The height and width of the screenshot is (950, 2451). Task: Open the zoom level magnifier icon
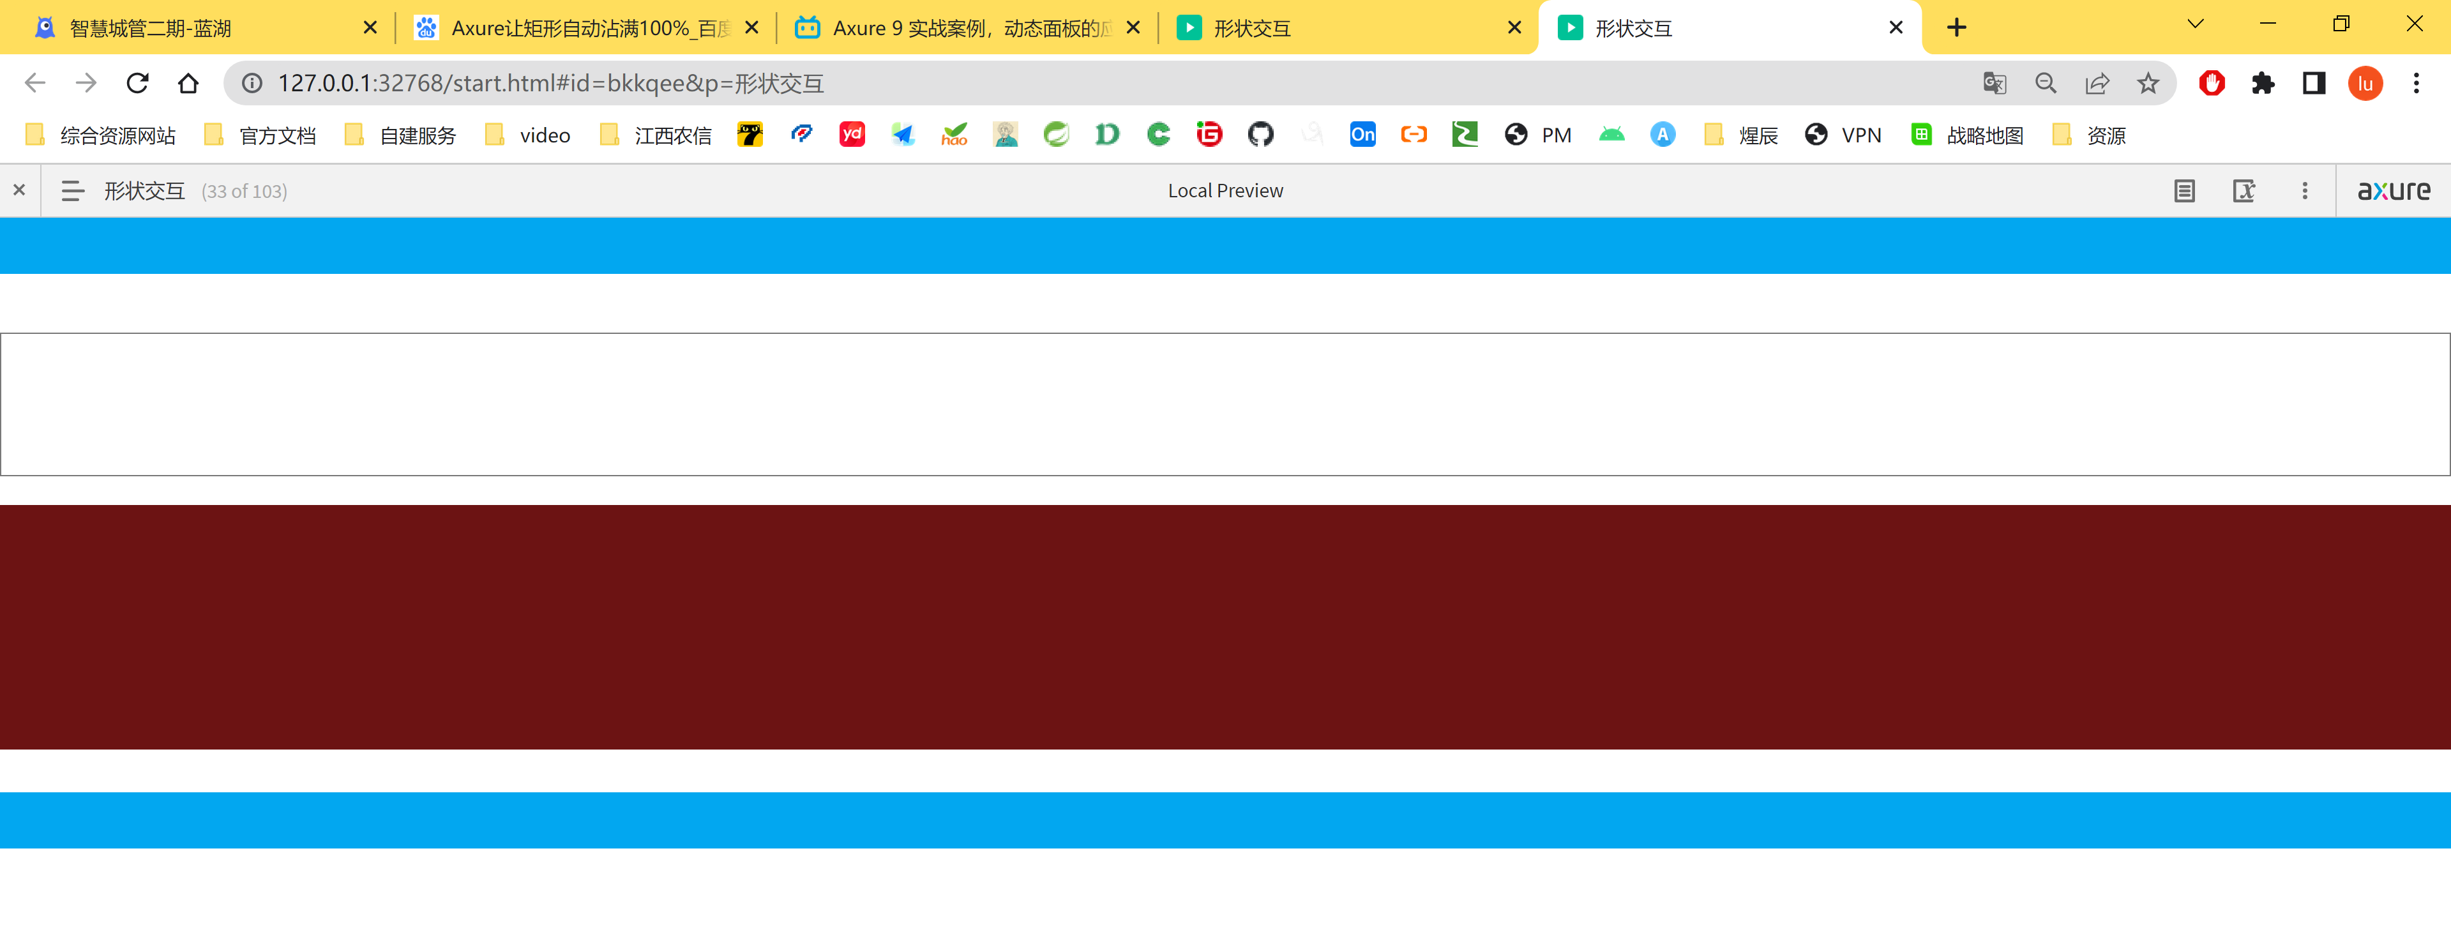click(x=2046, y=84)
